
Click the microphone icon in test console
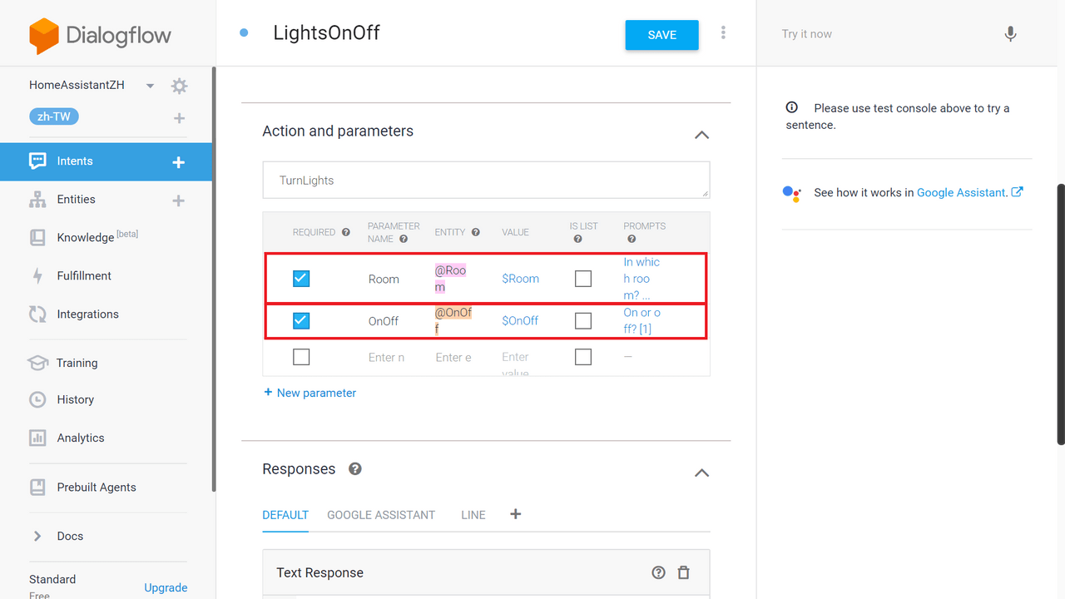1010,34
